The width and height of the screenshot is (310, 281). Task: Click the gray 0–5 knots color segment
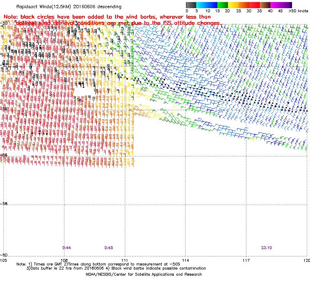191,5
